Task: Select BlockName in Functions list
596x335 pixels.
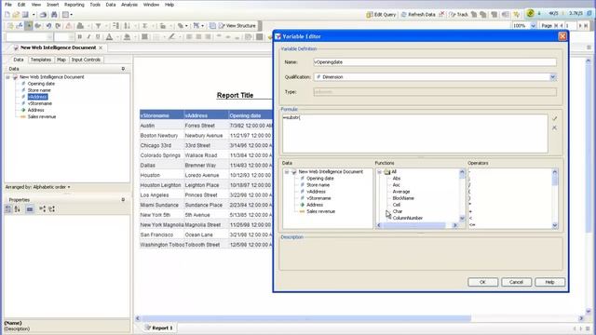Action: (403, 198)
